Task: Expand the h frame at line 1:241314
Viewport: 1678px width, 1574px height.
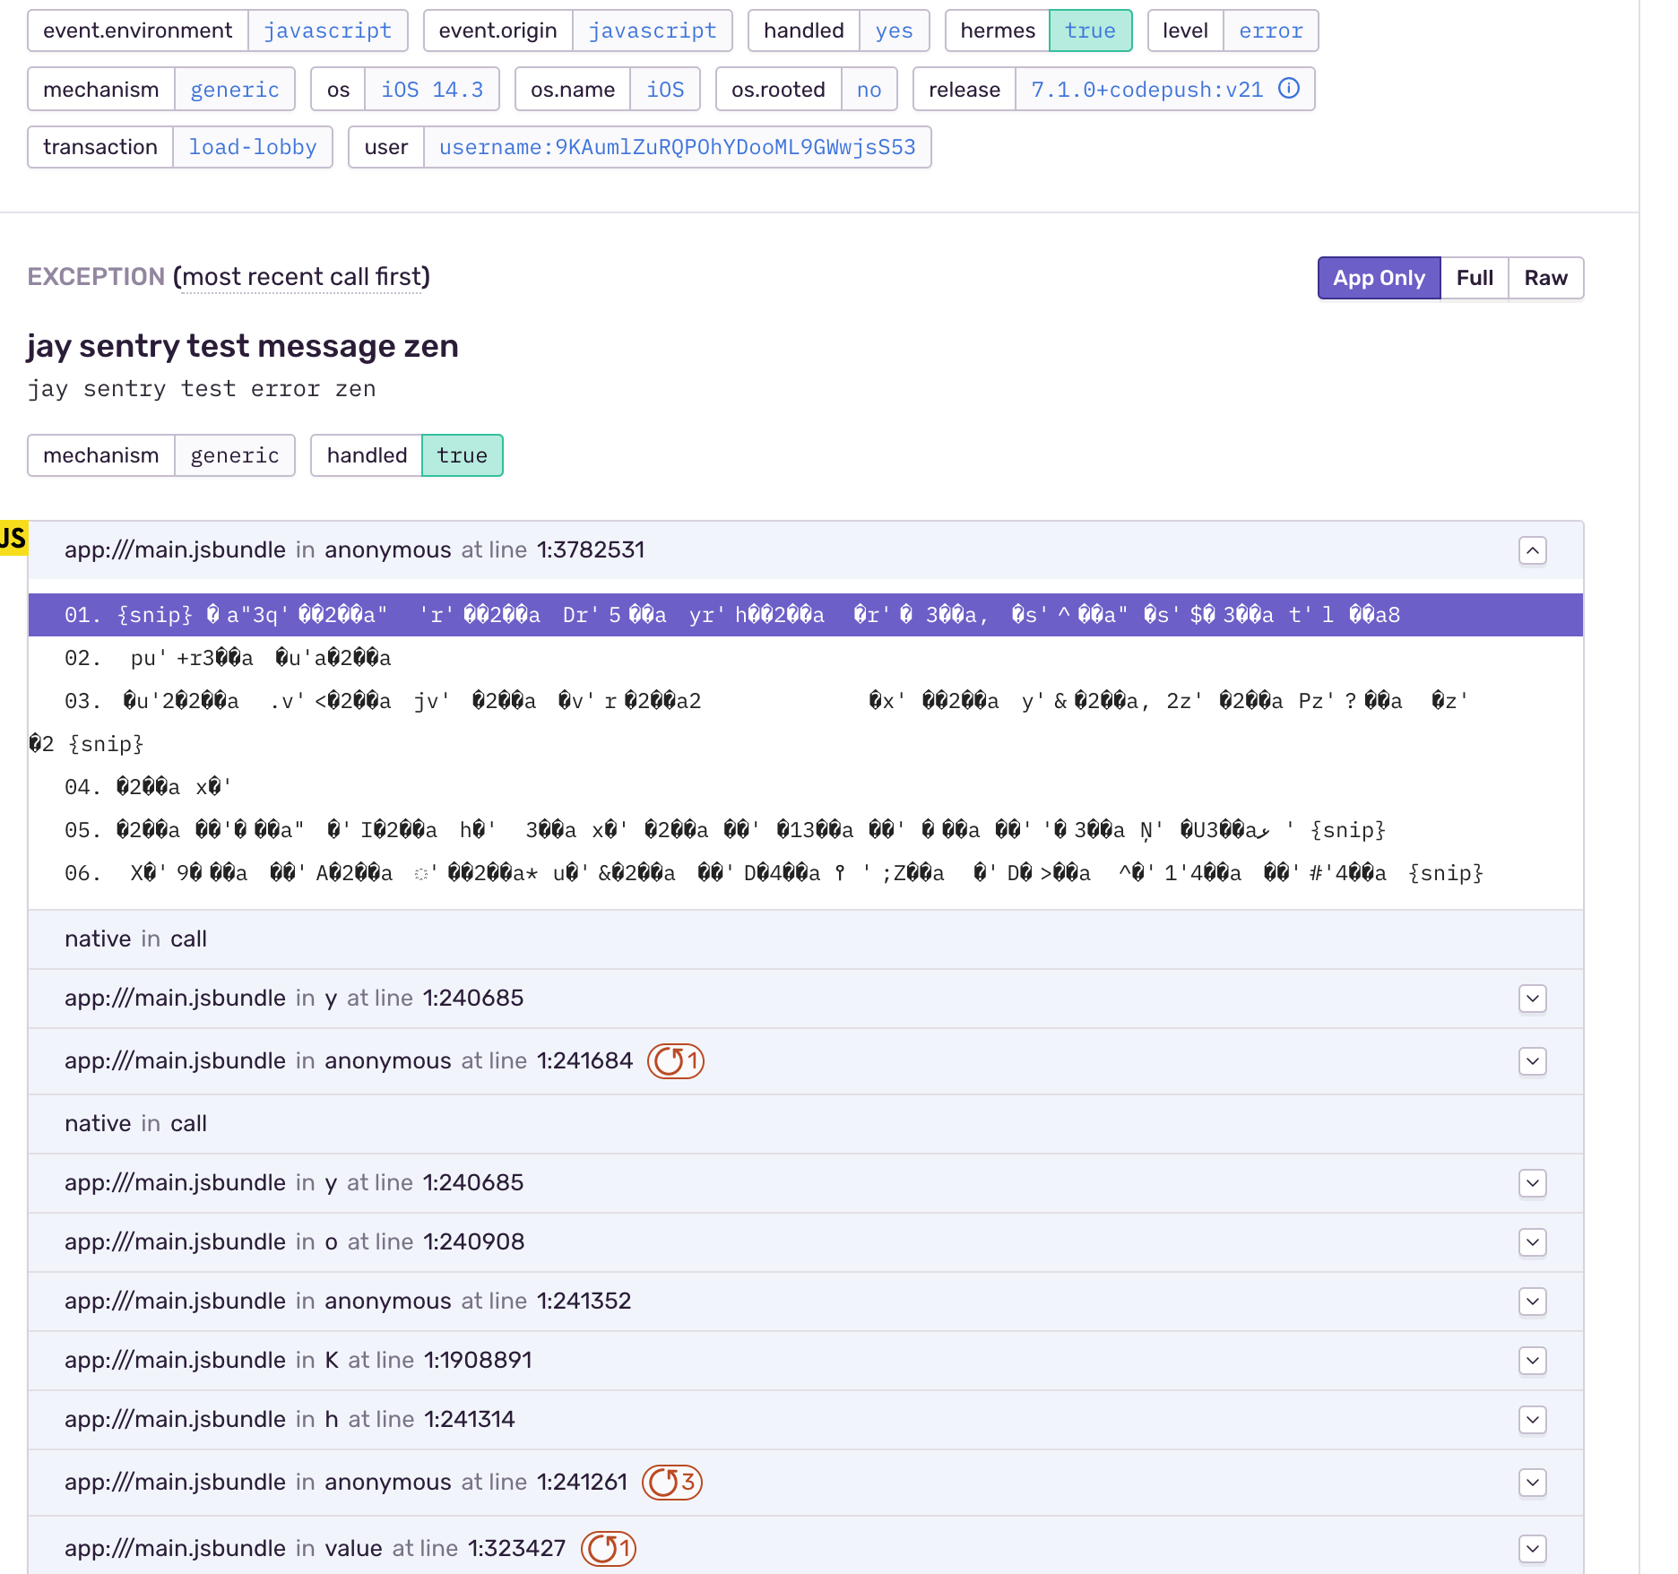Action: click(1533, 1420)
